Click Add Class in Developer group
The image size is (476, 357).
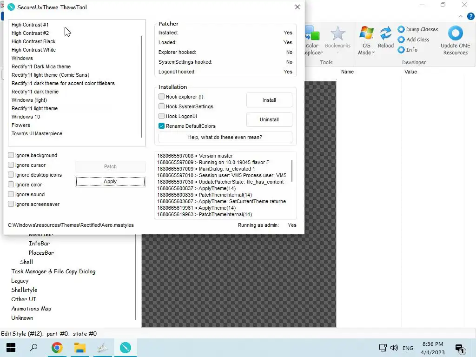[x=413, y=40]
